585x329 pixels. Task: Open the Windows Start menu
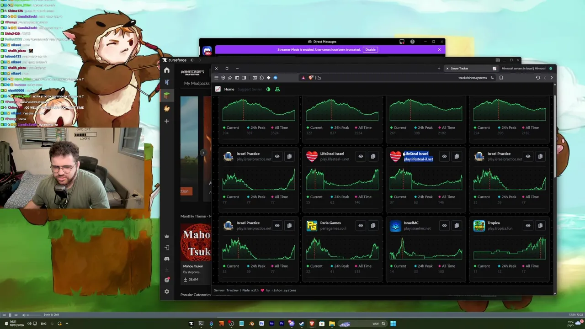393,324
